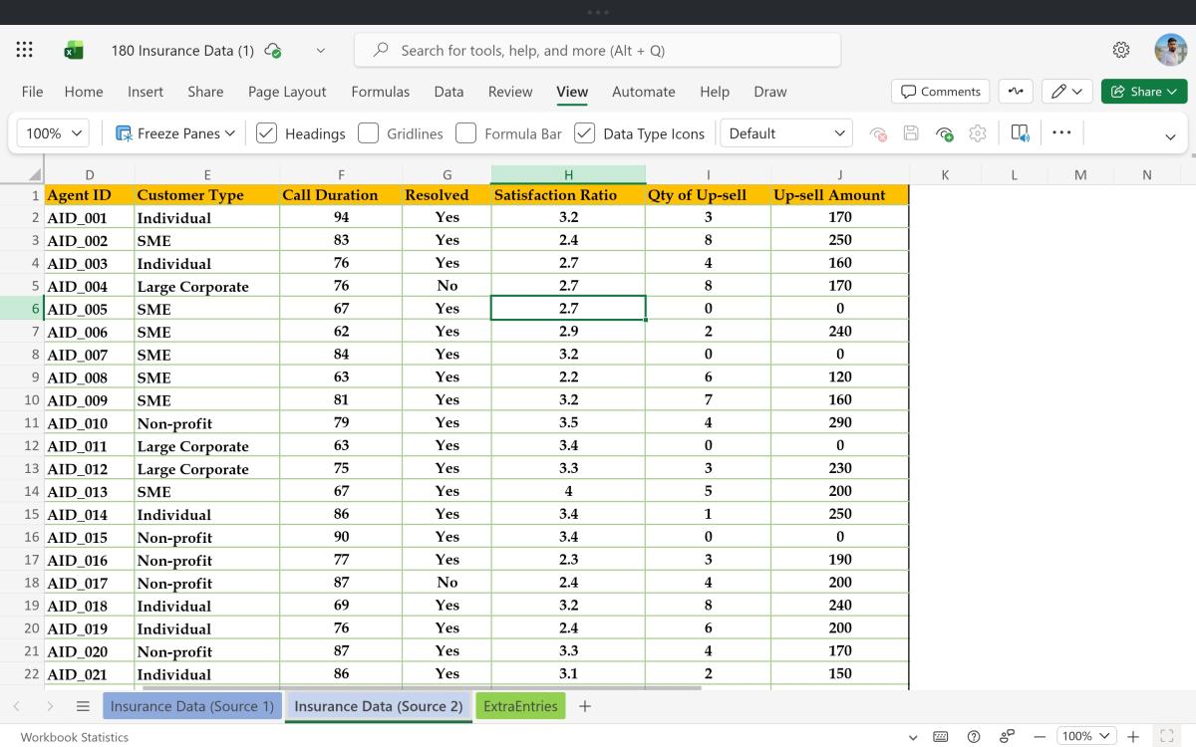The width and height of the screenshot is (1196, 747).
Task: Click the zoom in plus icon
Action: click(1133, 736)
